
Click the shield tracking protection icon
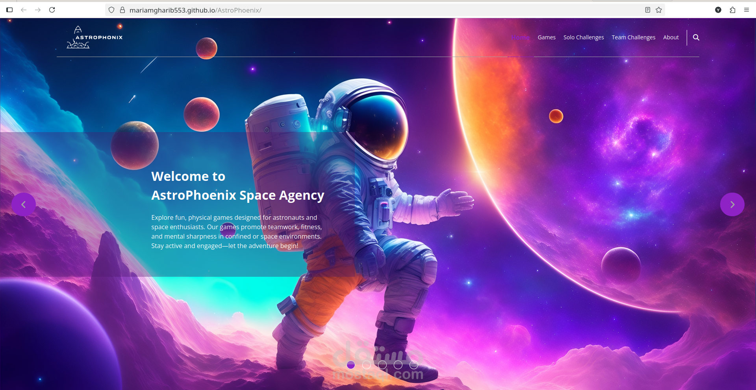111,10
